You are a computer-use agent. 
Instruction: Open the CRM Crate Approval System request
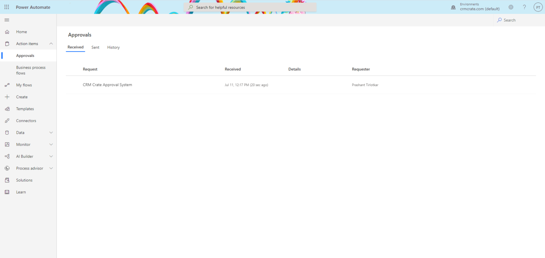[107, 85]
